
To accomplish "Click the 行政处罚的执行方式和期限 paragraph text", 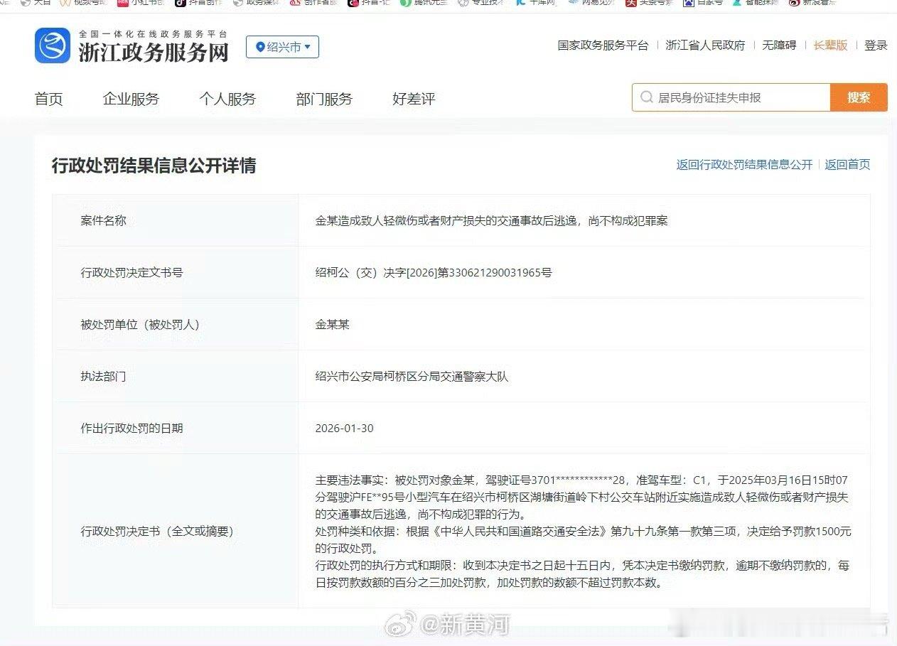I will pyautogui.click(x=582, y=574).
